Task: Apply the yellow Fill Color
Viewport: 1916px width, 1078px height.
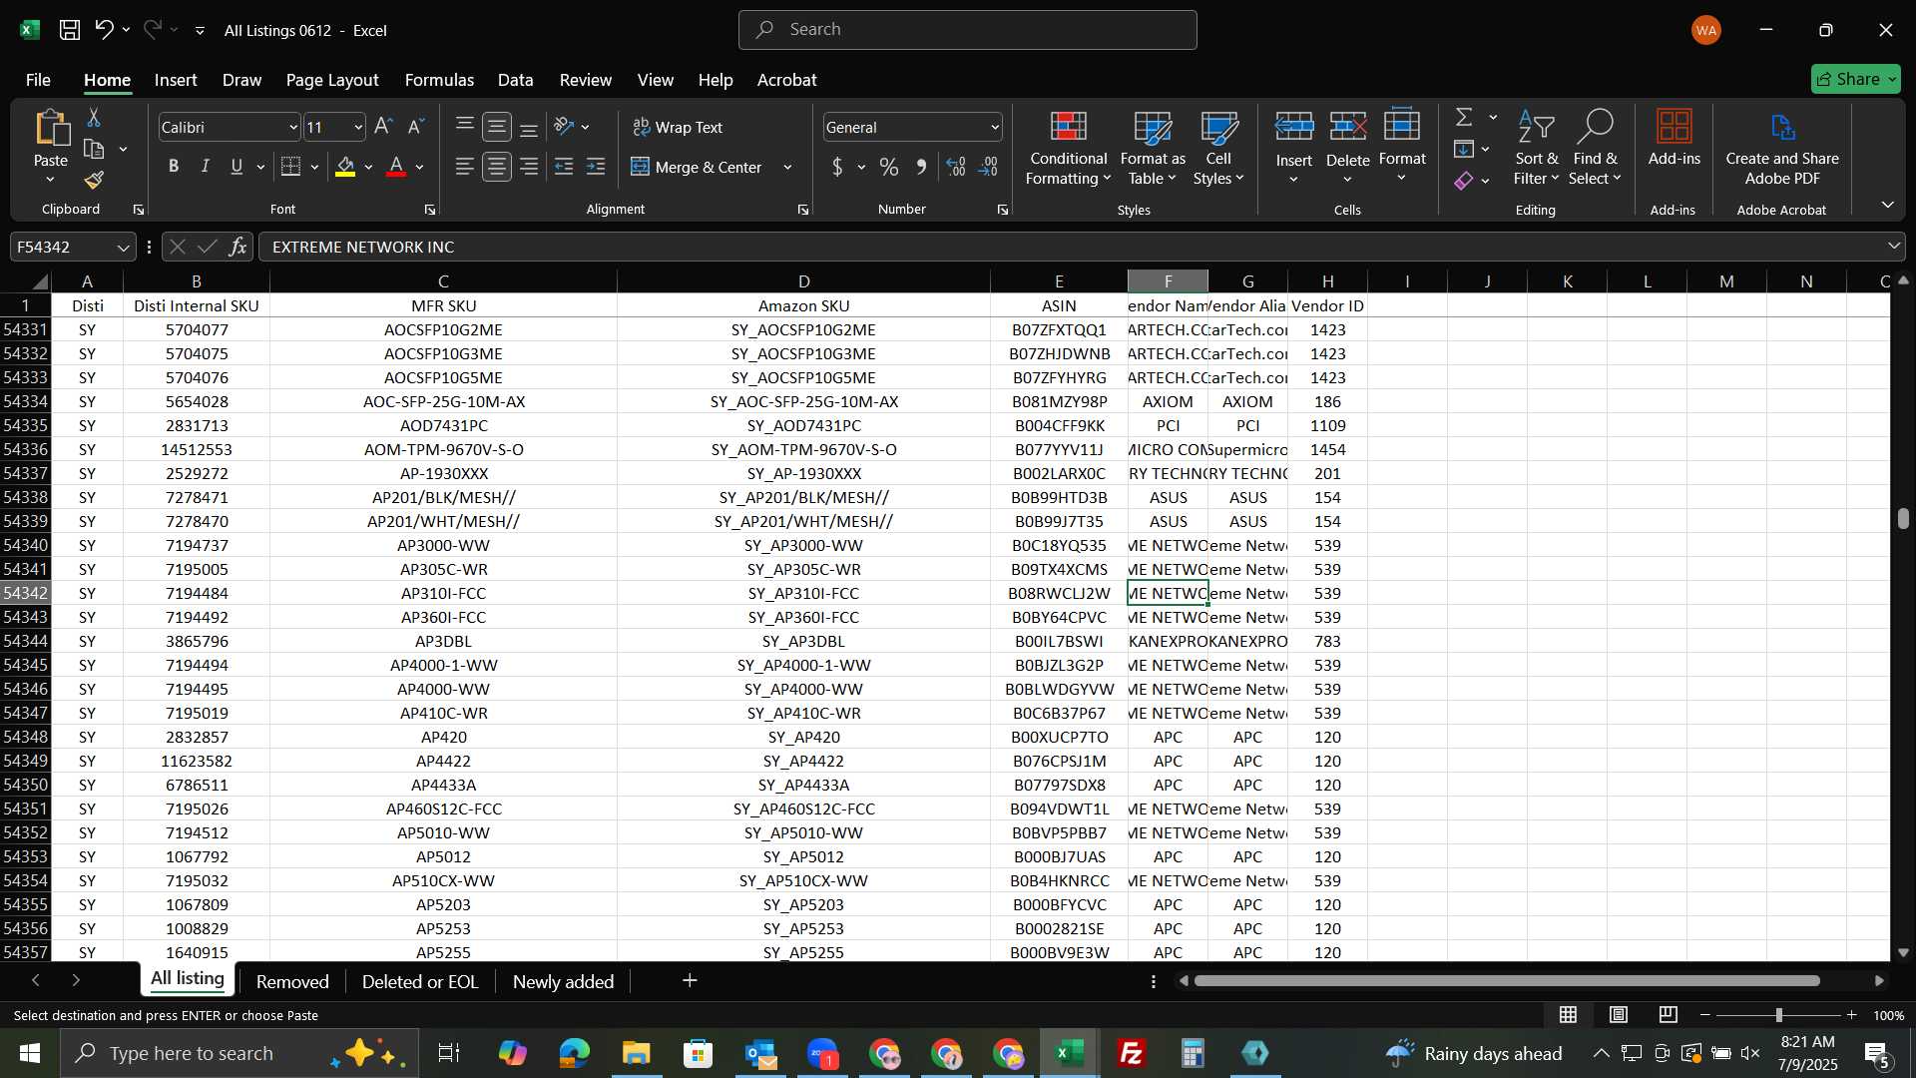Action: (x=345, y=167)
